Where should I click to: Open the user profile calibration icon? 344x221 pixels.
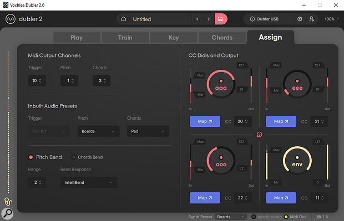311,19
